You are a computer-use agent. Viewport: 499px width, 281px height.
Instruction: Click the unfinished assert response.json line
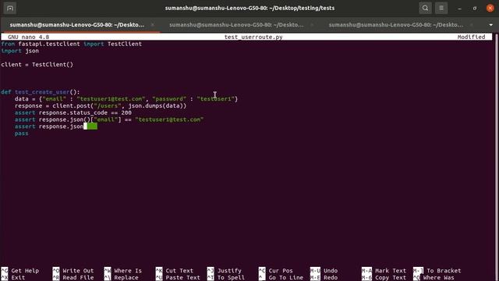pos(49,126)
